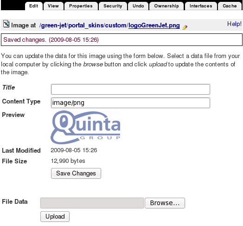The image size is (243, 226).
Task: Open the Cache tab
Action: (x=230, y=6)
